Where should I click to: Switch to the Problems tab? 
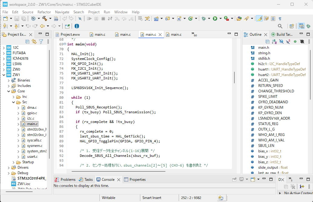click(x=66, y=179)
